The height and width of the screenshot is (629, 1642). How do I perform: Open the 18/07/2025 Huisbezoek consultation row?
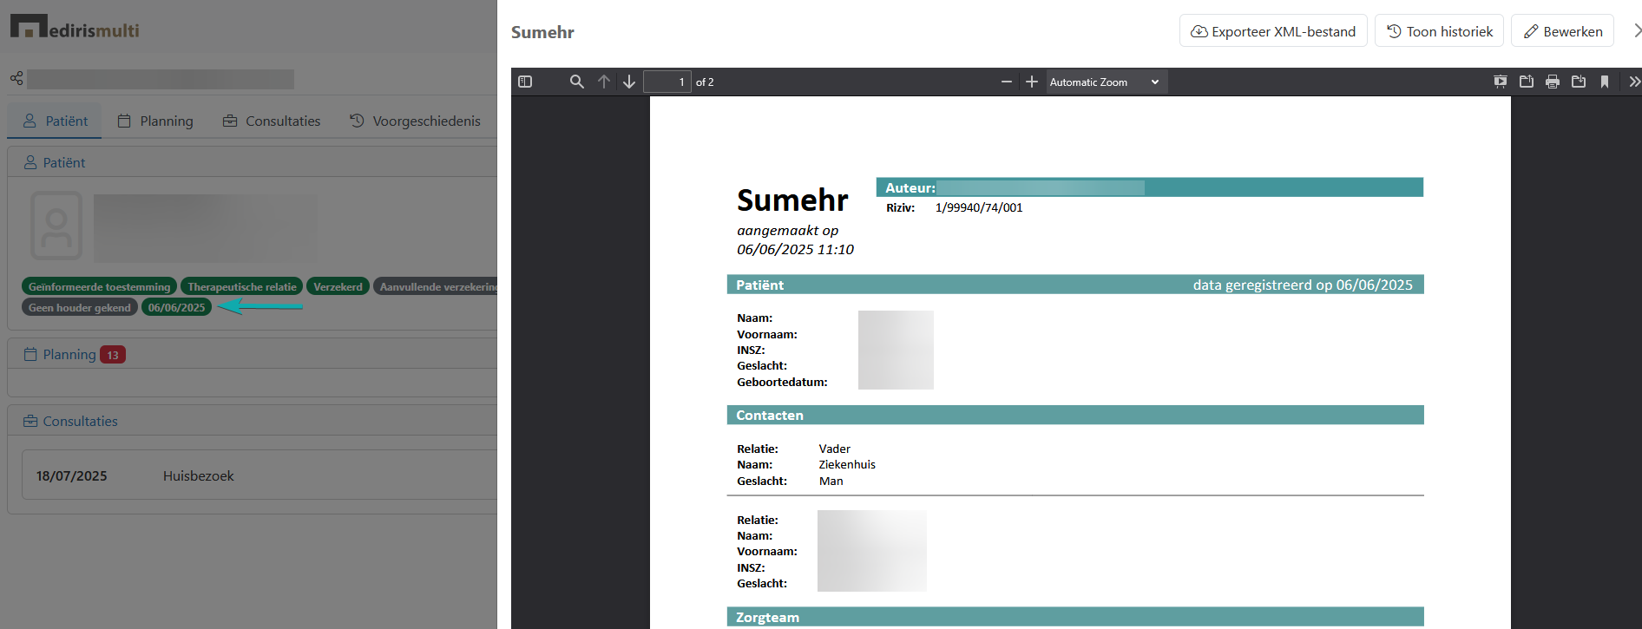(x=259, y=475)
